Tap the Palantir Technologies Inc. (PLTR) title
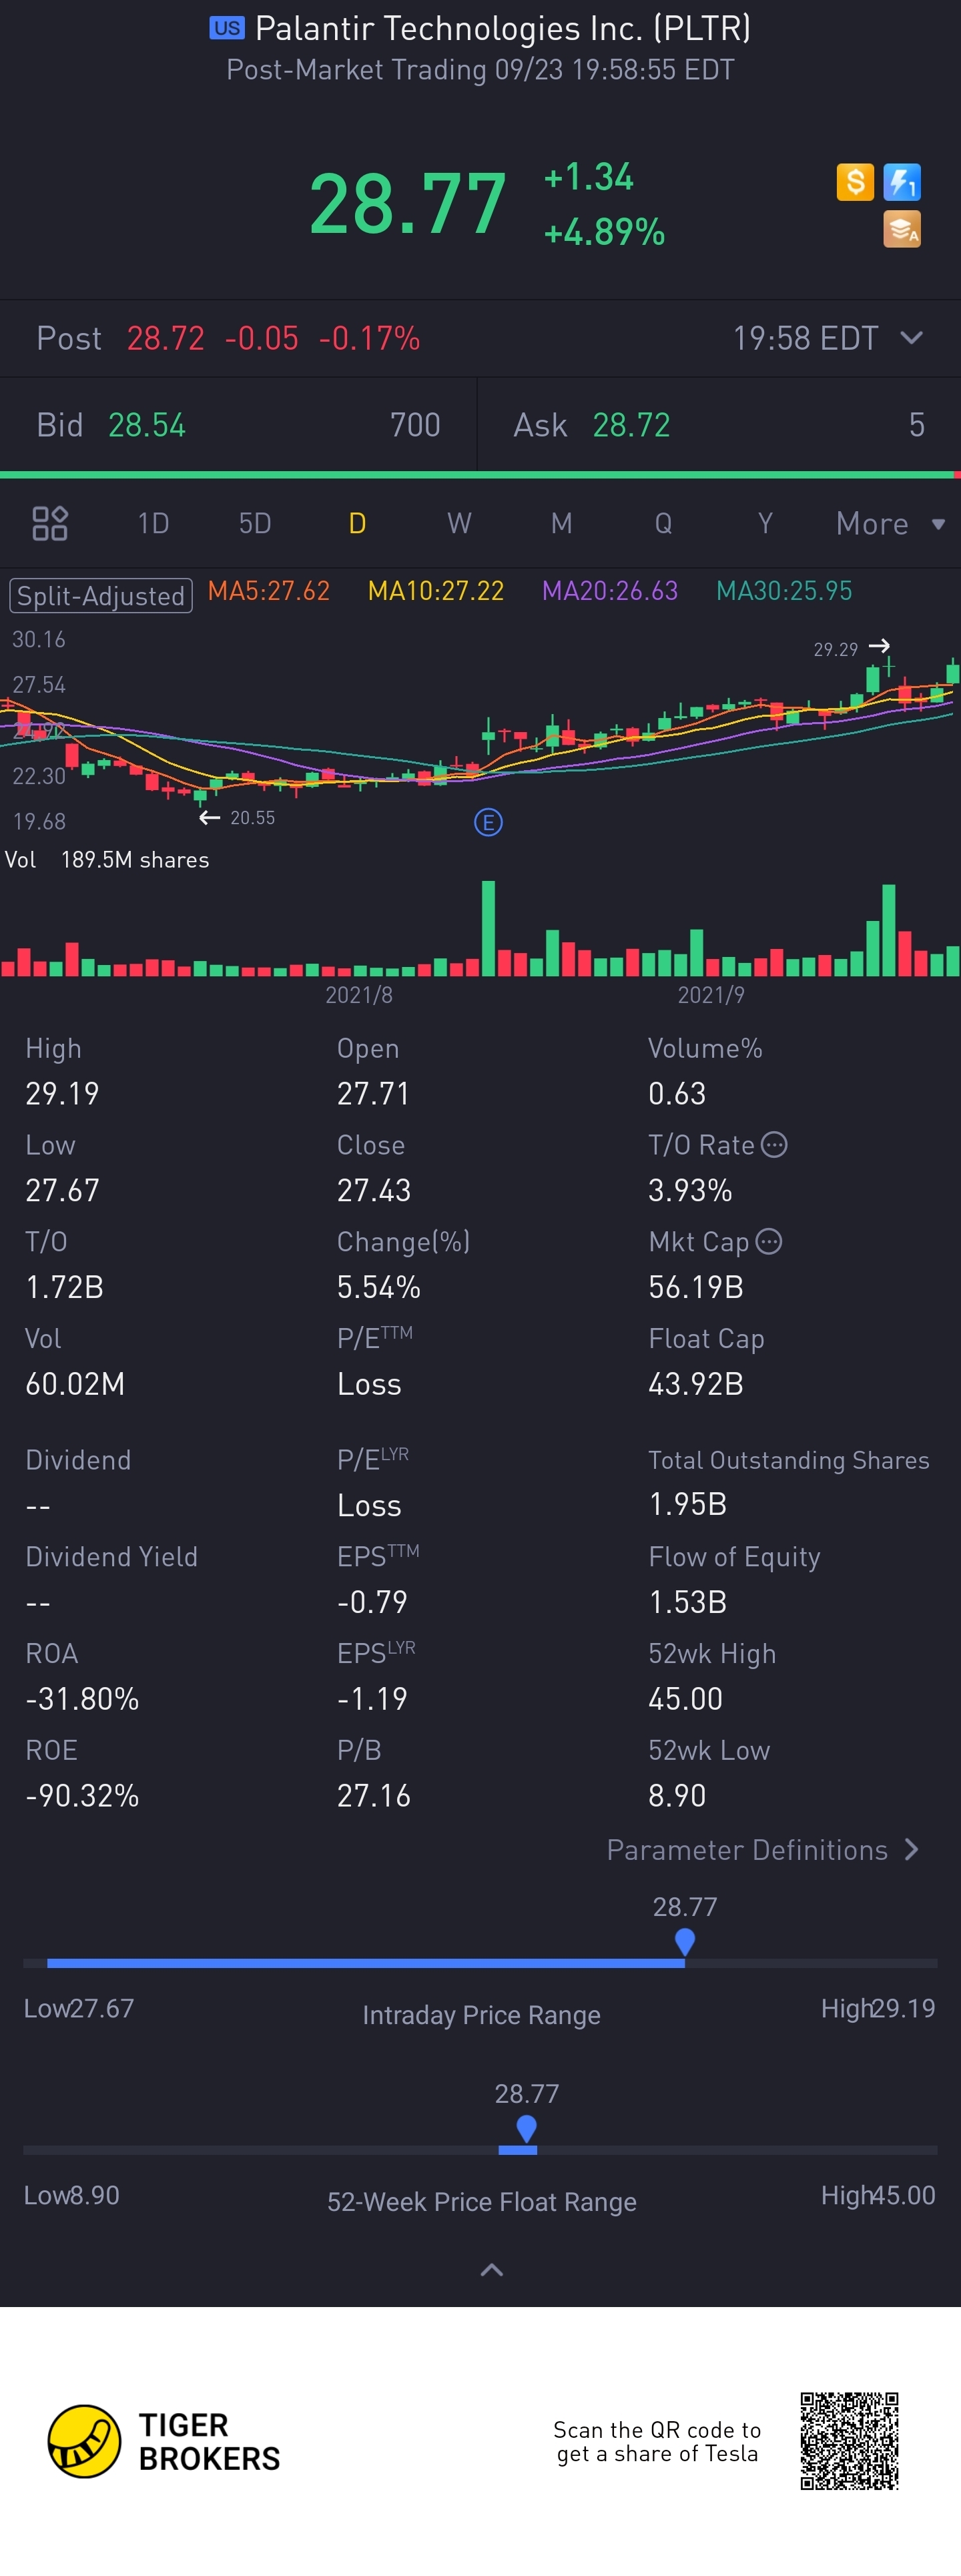This screenshot has width=961, height=2576. click(503, 28)
